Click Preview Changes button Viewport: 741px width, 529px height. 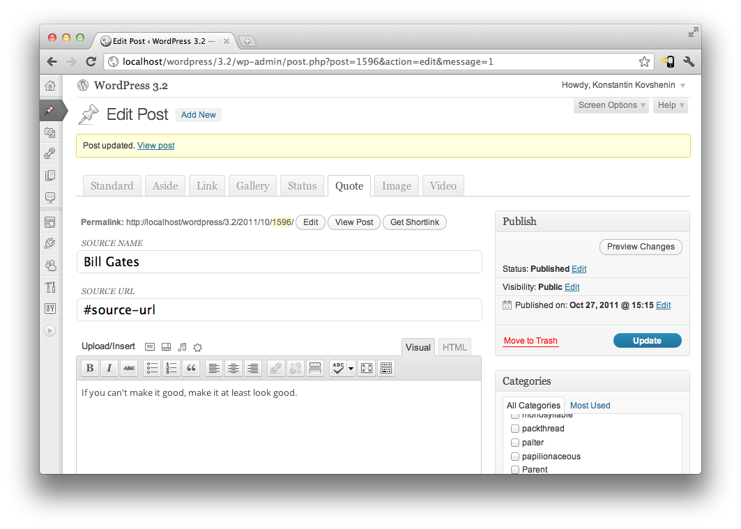tap(641, 247)
